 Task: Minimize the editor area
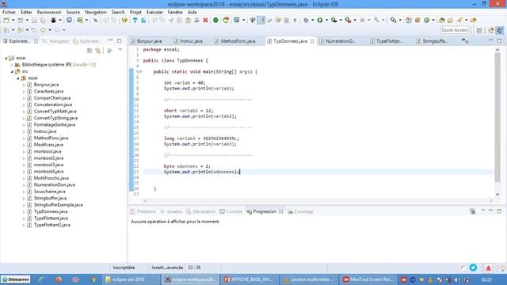[490, 40]
